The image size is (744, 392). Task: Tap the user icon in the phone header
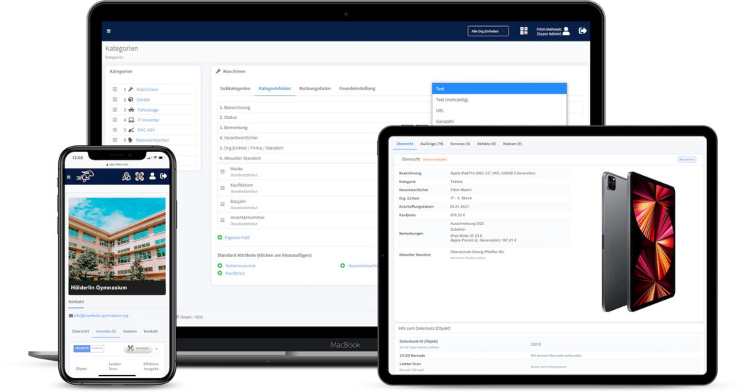click(x=152, y=176)
